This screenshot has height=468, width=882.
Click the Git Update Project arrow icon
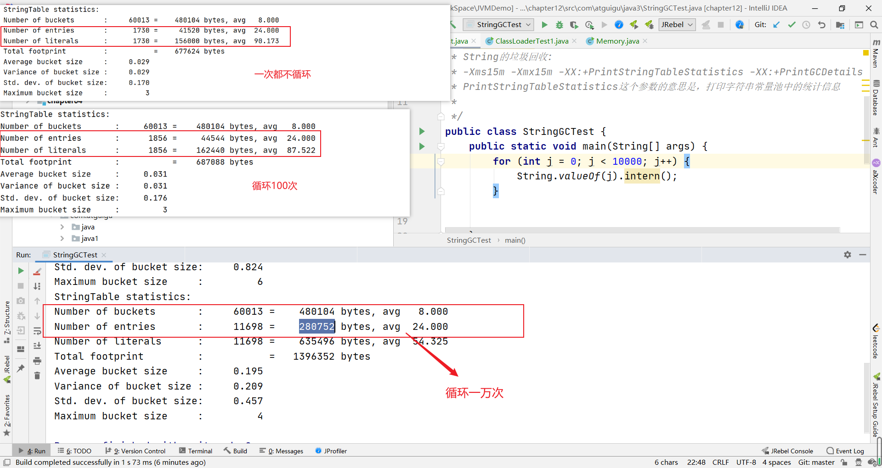click(776, 25)
